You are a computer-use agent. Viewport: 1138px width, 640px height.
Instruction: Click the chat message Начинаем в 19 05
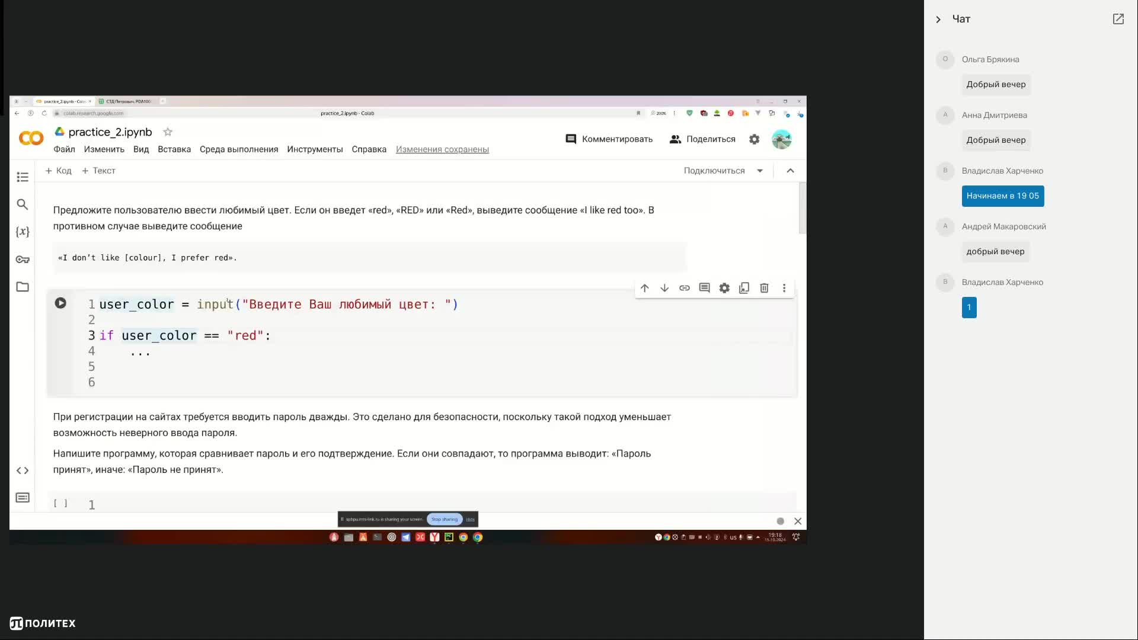[1003, 196]
